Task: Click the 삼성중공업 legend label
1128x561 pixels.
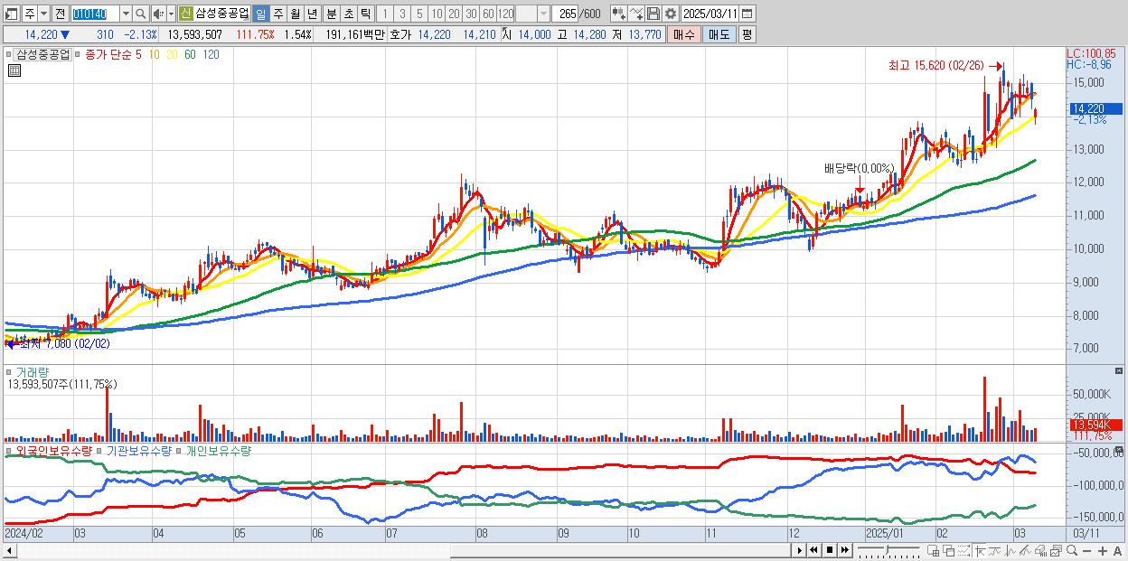Action: pyautogui.click(x=42, y=54)
